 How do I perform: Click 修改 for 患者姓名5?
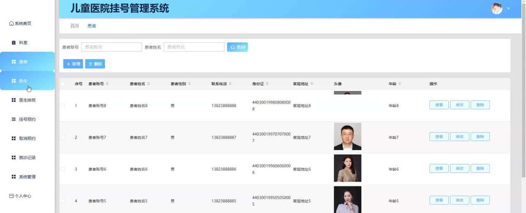click(x=459, y=200)
